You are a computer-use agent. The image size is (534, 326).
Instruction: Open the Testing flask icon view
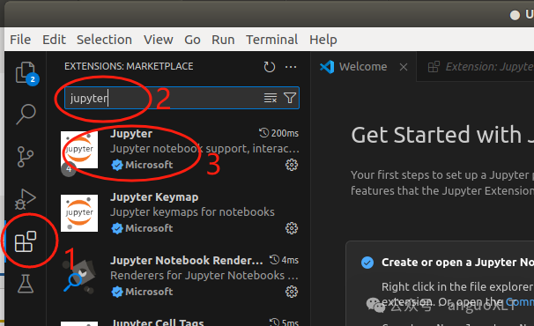click(x=26, y=284)
